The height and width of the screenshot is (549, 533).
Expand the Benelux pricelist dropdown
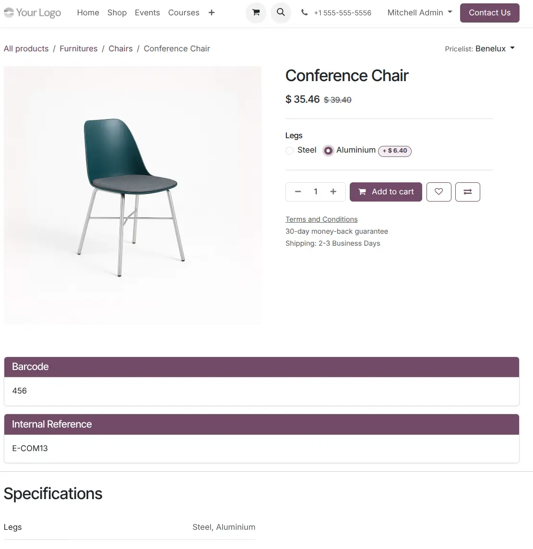495,48
